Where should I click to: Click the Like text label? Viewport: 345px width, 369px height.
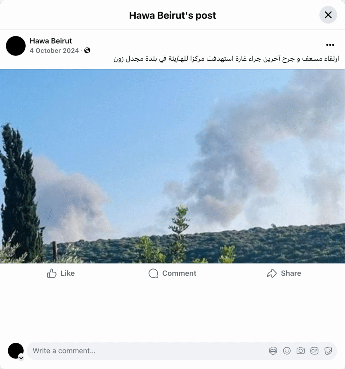click(x=67, y=273)
